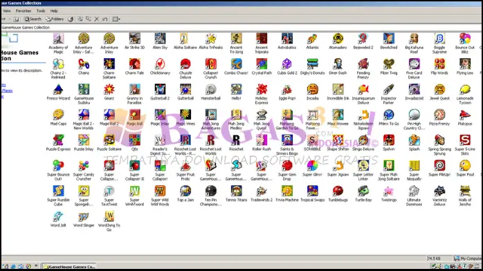Click the Walls of Jericho icon
483x271 pixels.
pyautogui.click(x=465, y=191)
